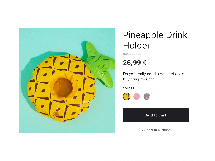Viewport: 215px width, 161px height.
Task: Click the currently selected color with black outline
Action: point(126,96)
